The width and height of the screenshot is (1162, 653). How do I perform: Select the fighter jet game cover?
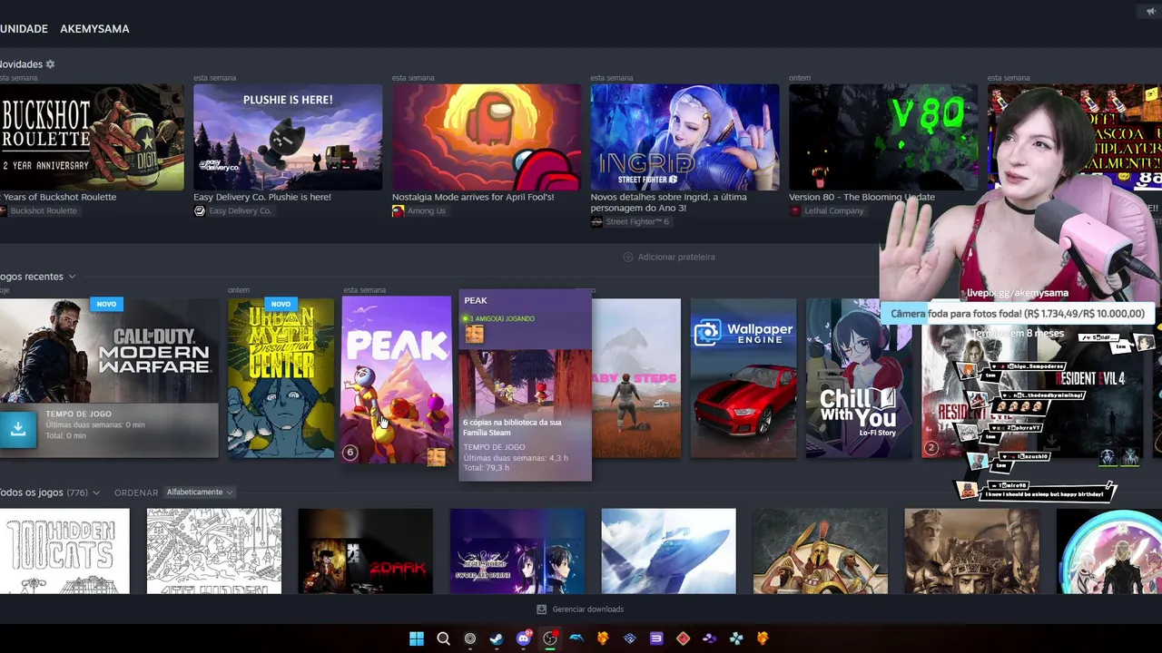[x=669, y=551]
